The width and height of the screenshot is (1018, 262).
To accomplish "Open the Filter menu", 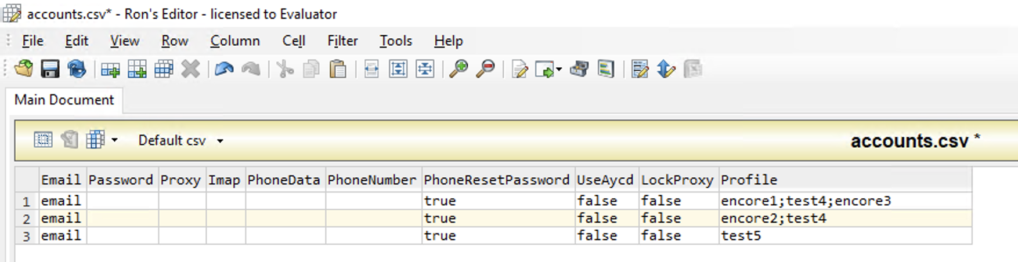I will tap(342, 41).
